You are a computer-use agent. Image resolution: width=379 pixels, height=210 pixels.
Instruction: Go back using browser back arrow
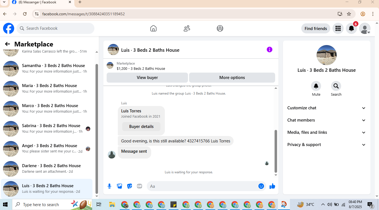coord(5,14)
